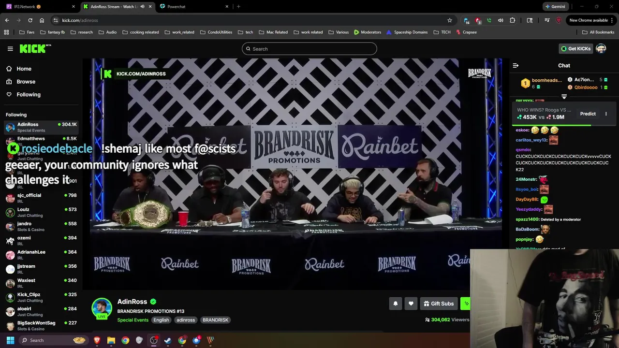Click AdinRoss live avatar below video

pyautogui.click(x=102, y=308)
